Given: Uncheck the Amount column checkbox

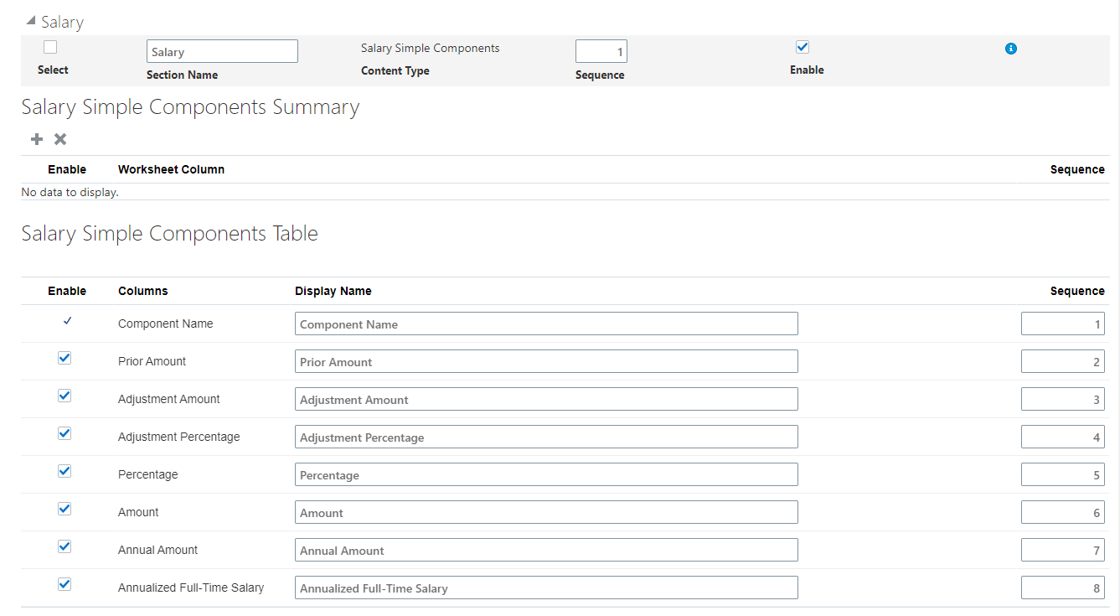Looking at the screenshot, I should (65, 509).
